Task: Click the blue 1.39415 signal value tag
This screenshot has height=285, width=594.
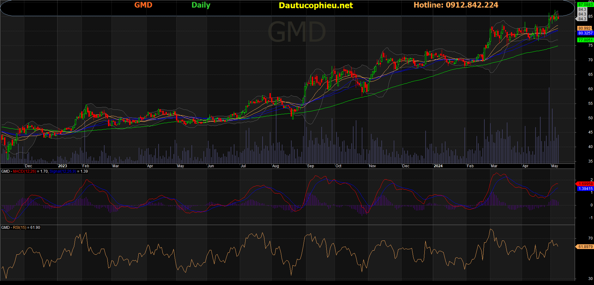Action: [585, 189]
